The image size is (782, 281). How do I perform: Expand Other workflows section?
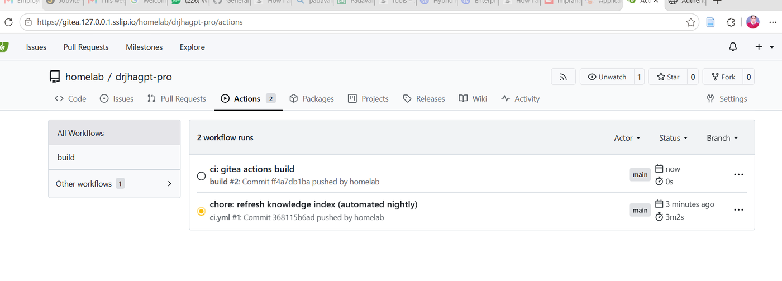[x=115, y=183]
